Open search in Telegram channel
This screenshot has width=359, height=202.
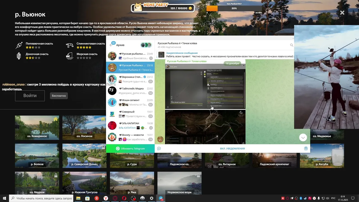pos(292,45)
